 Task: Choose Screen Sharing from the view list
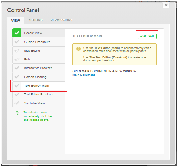pyautogui.click(x=43, y=77)
